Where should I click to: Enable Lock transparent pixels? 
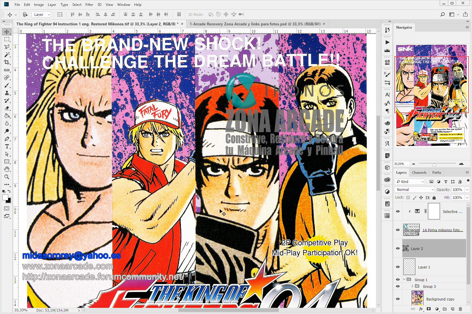click(408, 197)
